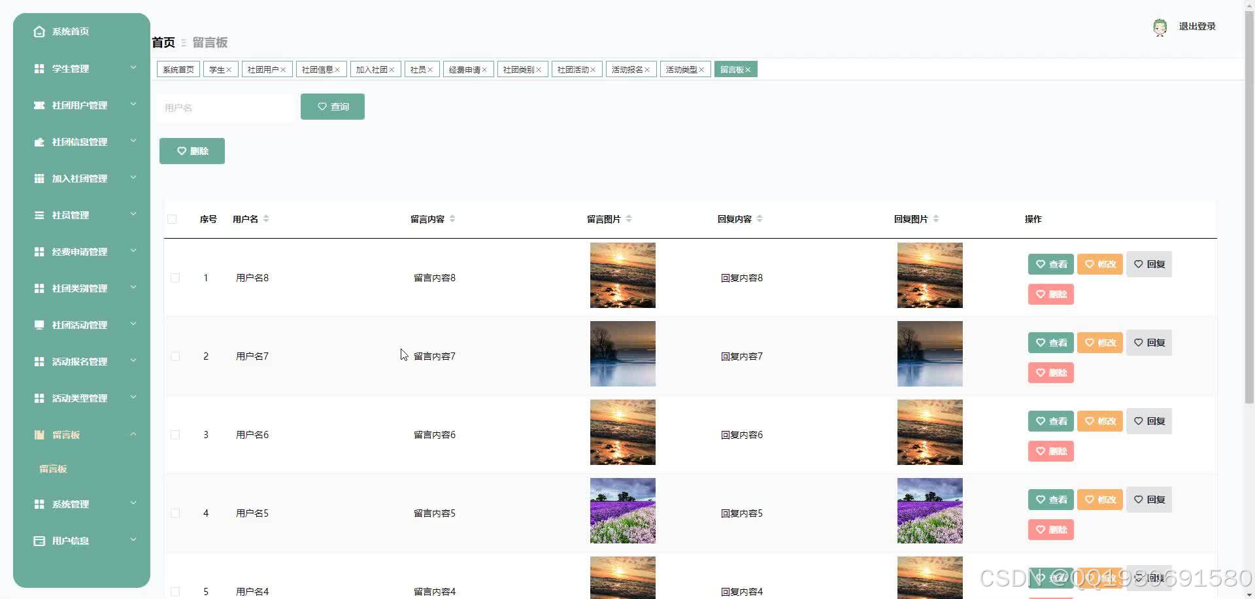
Task: Click the 查询 search button
Action: [333, 107]
